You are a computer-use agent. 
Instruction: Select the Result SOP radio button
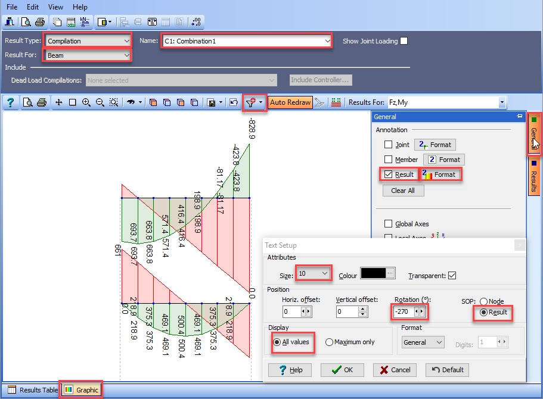(483, 313)
